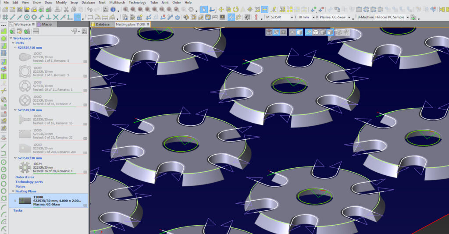This screenshot has width=449, height=234.
Task: Click the Print icon in the toolbar
Action: [57, 10]
